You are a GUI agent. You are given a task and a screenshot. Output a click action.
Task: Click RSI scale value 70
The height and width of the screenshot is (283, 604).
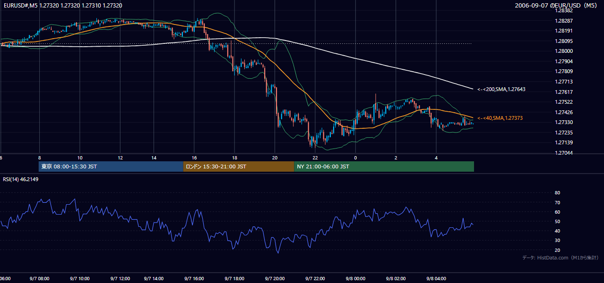(558, 202)
